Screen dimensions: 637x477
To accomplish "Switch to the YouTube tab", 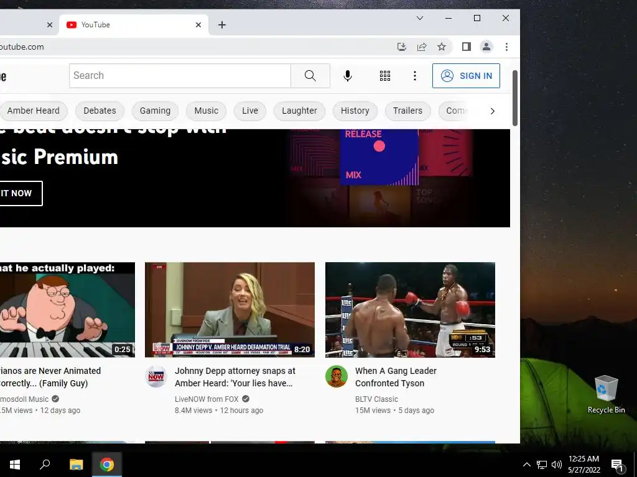I will [x=134, y=25].
